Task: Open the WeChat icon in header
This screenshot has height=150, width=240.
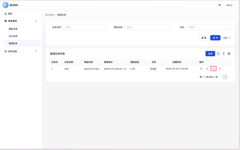Action: click(x=220, y=5)
